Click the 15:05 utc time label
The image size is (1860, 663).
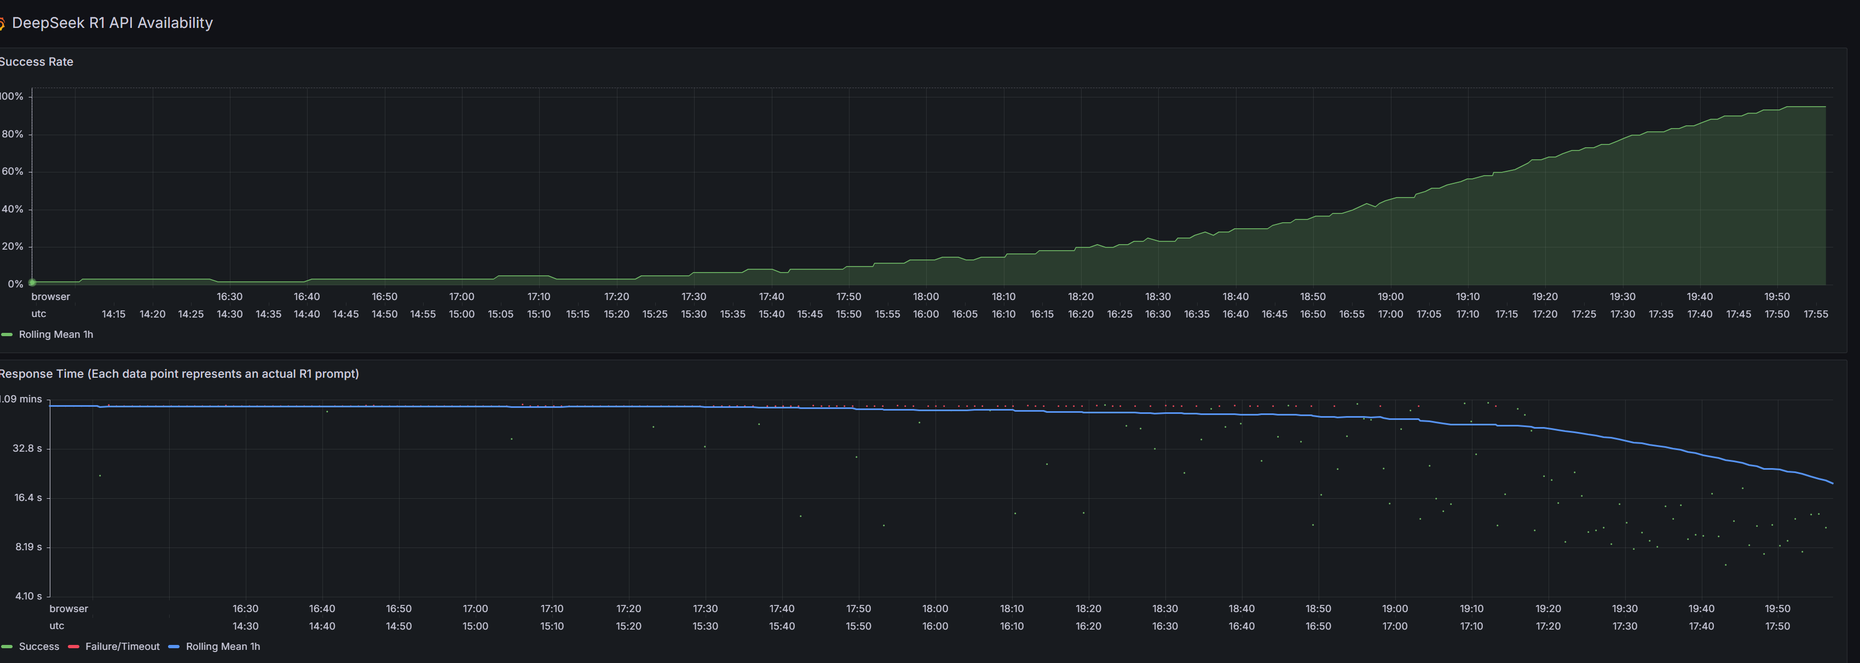(500, 314)
